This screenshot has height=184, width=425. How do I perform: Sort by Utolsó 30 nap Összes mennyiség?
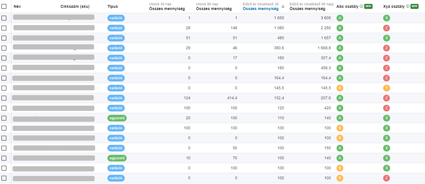(167, 9)
